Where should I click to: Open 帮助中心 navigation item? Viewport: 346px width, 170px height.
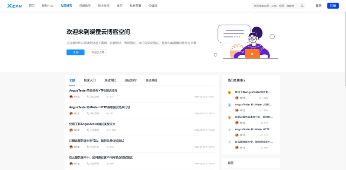click(x=48, y=6)
